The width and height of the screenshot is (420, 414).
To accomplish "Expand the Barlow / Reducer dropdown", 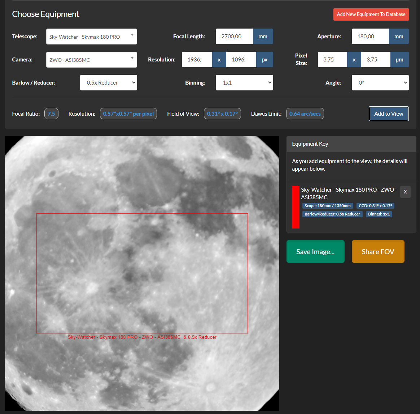I will pos(109,83).
